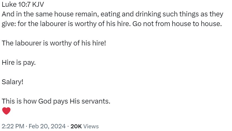Click 'This is how' in the last sentence
The width and height of the screenshot is (232, 131).
[19, 101]
